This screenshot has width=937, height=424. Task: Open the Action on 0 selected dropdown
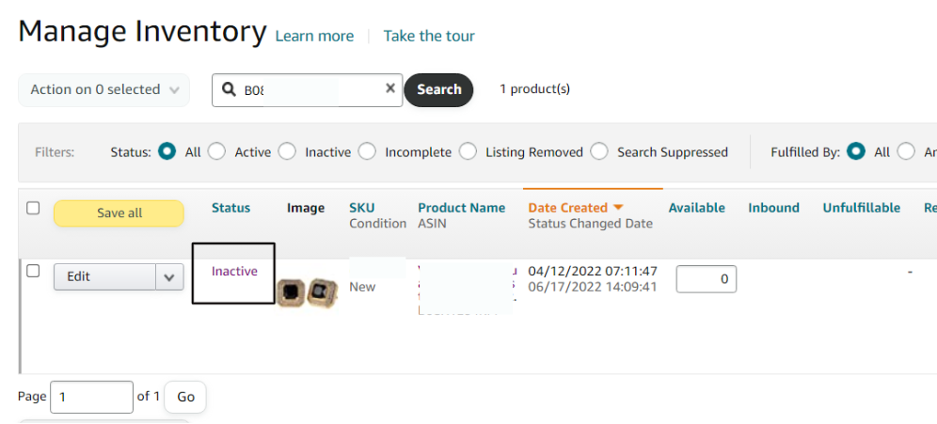(104, 90)
